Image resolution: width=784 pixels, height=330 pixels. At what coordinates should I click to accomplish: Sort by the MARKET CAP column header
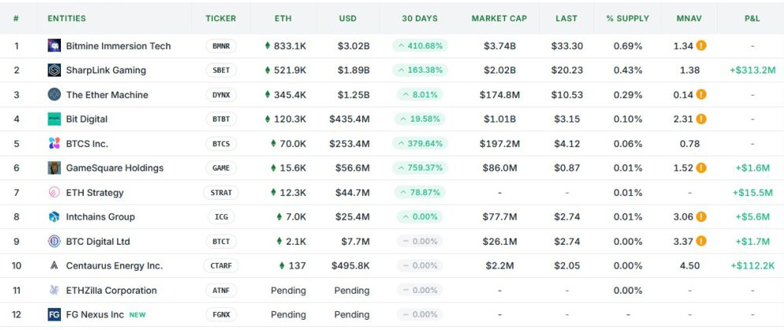499,18
